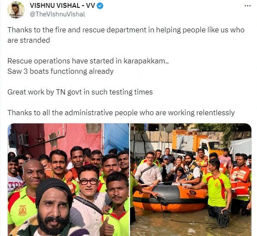Open the three-dot more options menu
This screenshot has height=236, width=257.
pyautogui.click(x=247, y=6)
